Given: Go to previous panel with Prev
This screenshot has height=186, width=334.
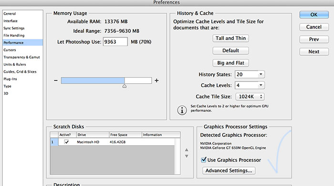Looking at the screenshot, I should tap(314, 39).
